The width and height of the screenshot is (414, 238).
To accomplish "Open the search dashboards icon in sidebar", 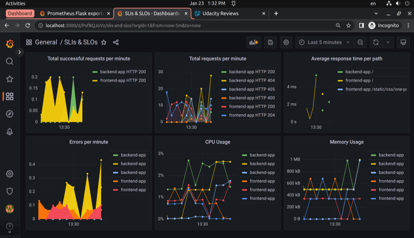I will coord(10,61).
